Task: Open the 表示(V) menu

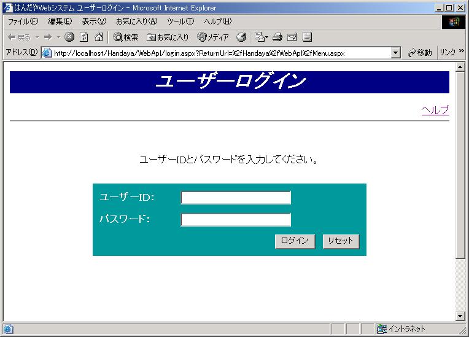Action: 94,21
